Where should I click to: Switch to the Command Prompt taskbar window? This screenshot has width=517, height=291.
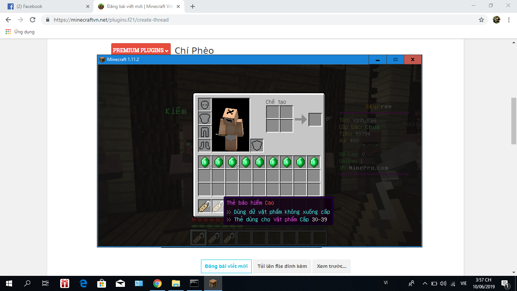click(195, 283)
